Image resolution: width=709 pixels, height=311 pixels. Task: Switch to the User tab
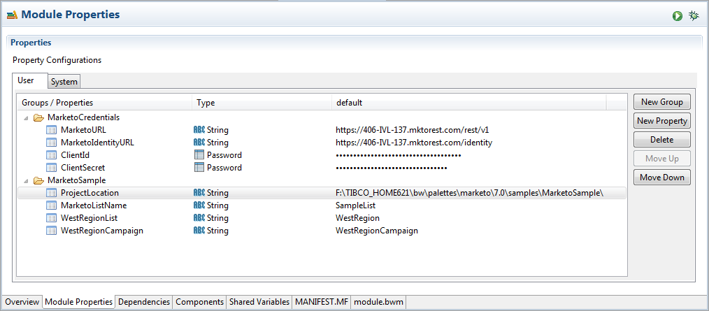point(30,80)
